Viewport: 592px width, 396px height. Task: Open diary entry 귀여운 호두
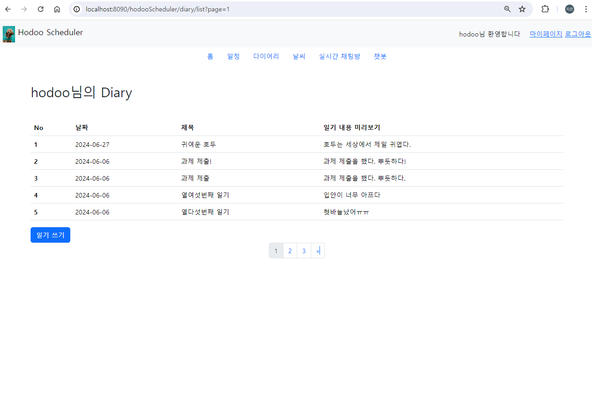pos(199,145)
